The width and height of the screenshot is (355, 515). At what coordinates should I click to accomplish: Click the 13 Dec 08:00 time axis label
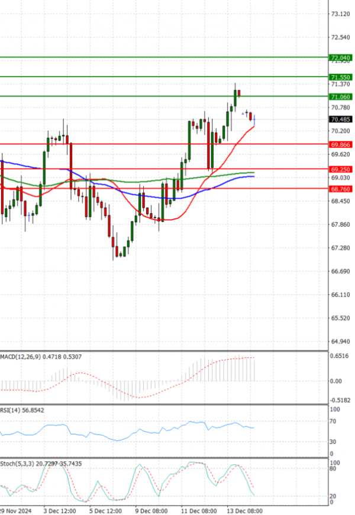pyautogui.click(x=245, y=511)
